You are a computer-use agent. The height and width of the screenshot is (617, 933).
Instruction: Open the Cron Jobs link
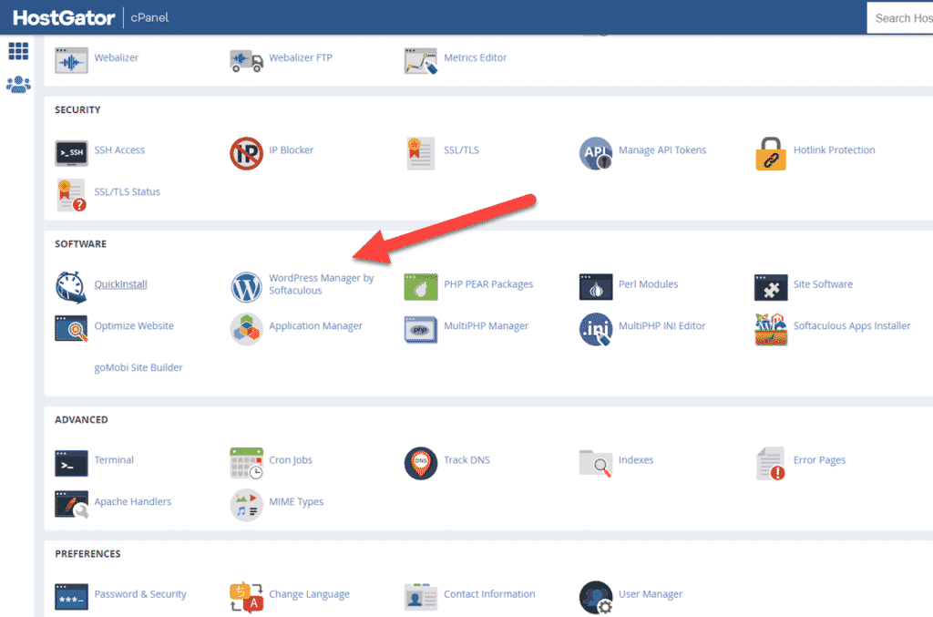pos(291,460)
